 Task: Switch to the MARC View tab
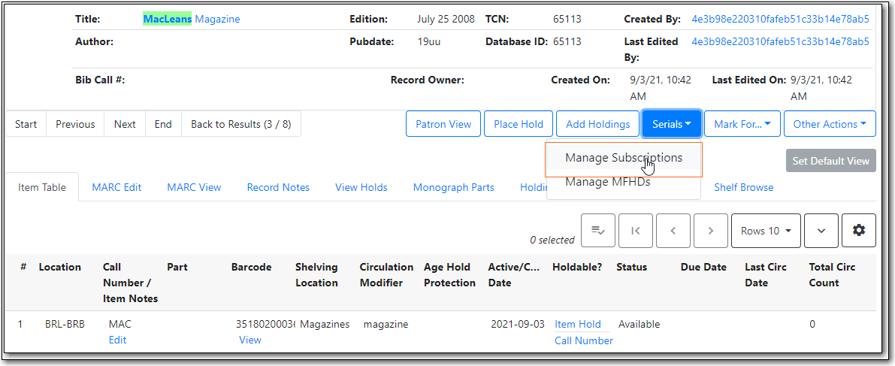point(194,187)
